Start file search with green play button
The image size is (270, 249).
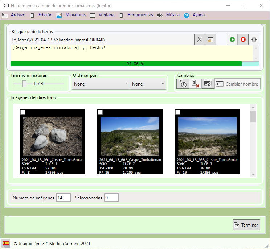pyautogui.click(x=232, y=40)
